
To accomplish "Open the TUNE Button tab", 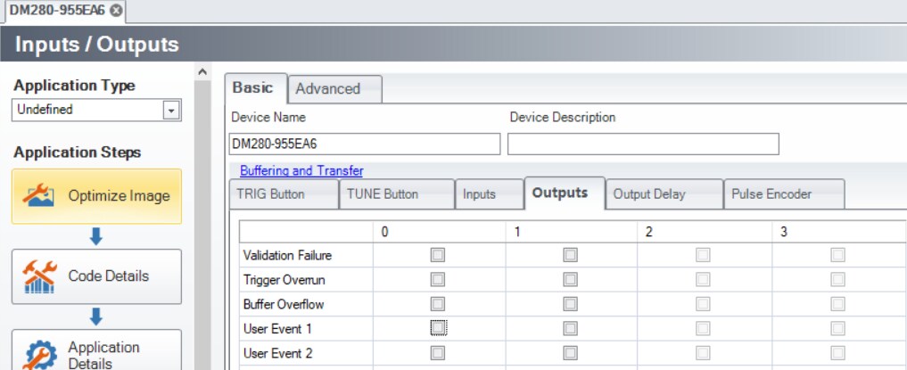I will [382, 194].
